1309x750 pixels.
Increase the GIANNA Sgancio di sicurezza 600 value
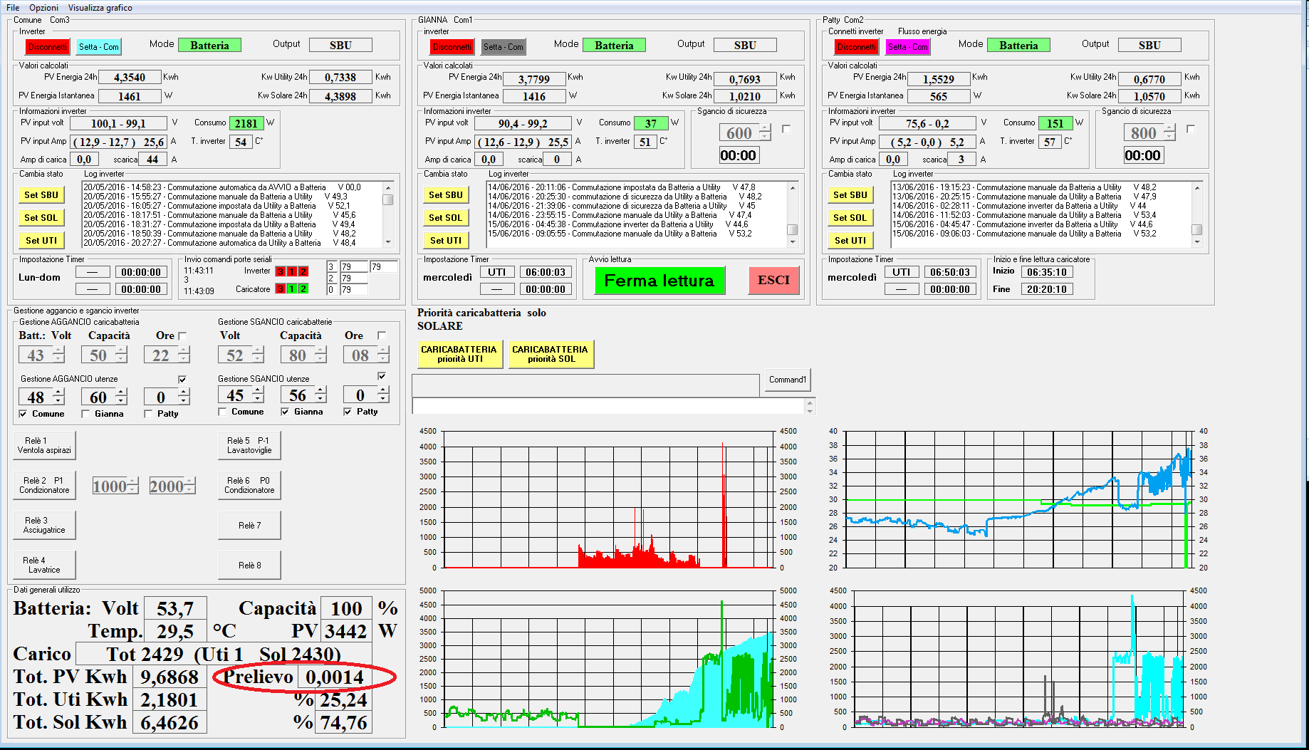(766, 128)
